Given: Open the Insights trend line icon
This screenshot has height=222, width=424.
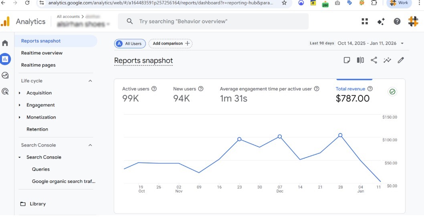Looking at the screenshot, I should [x=387, y=60].
